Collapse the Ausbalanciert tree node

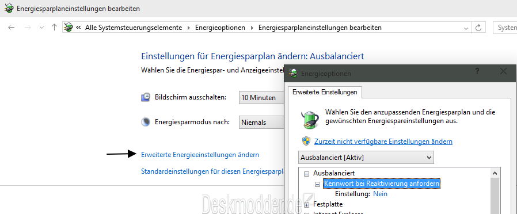coord(307,173)
